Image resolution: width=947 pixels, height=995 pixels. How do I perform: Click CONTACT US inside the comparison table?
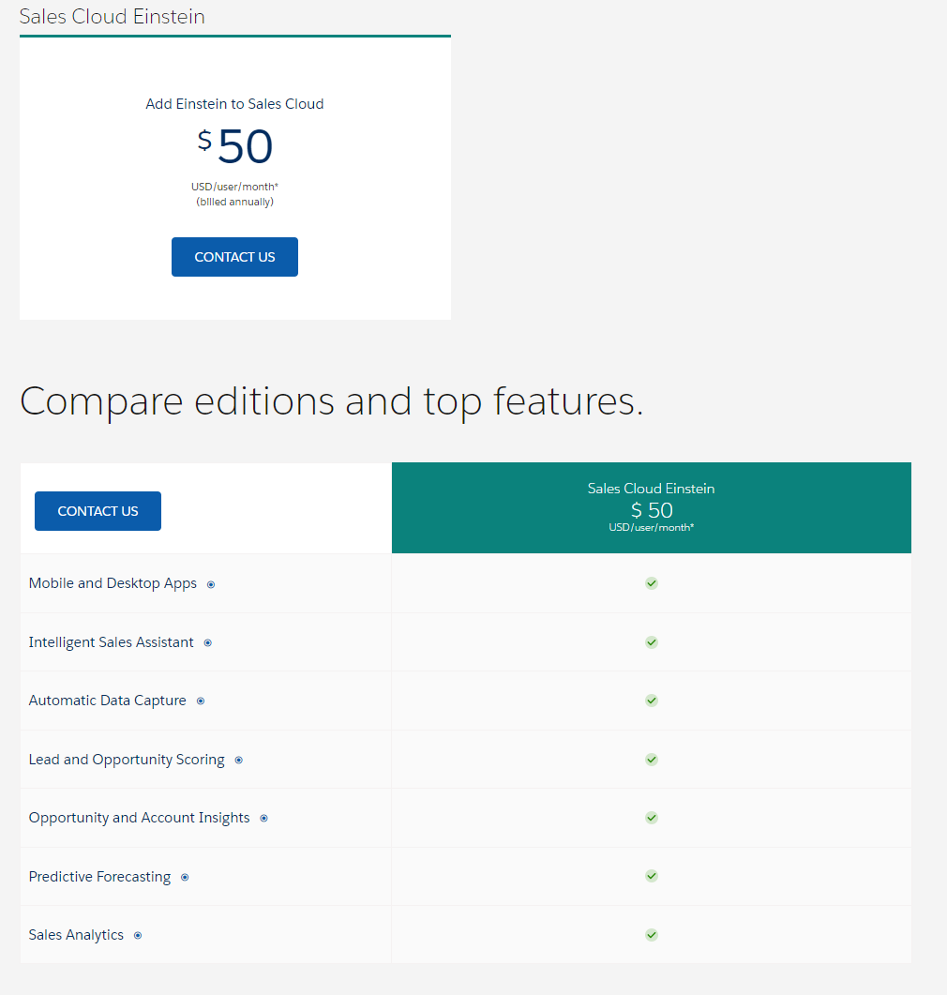(98, 511)
